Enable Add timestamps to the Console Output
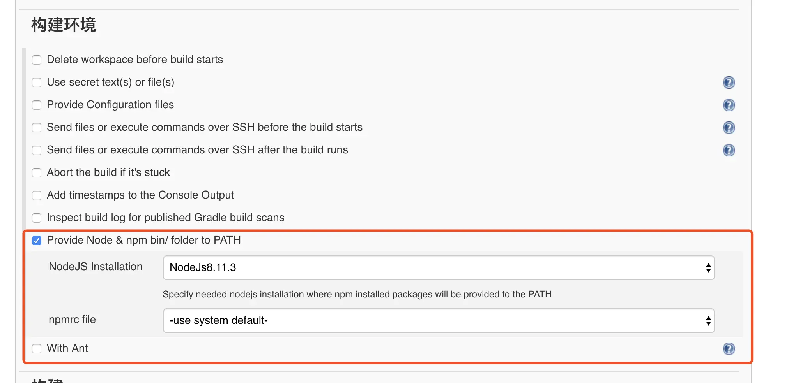789x383 pixels. 37,195
